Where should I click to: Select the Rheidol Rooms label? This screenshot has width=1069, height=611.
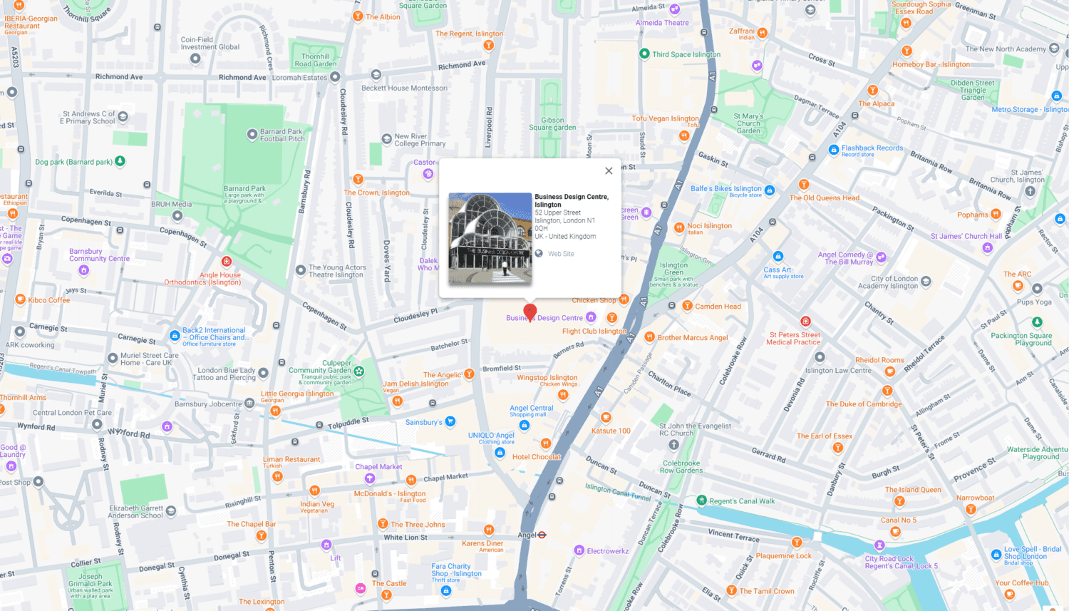tap(879, 360)
